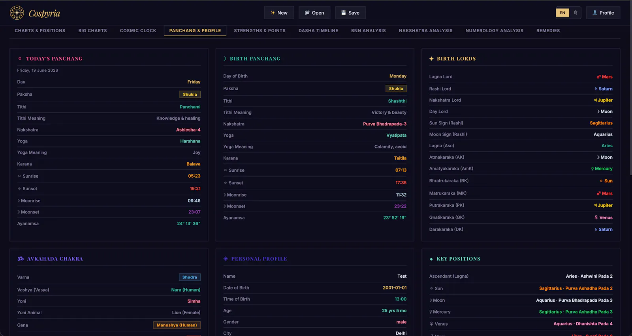Image resolution: width=632 pixels, height=336 pixels.
Task: Click the Jupiter glyph in the Nakshatra Lord row
Action: pyautogui.click(x=596, y=100)
